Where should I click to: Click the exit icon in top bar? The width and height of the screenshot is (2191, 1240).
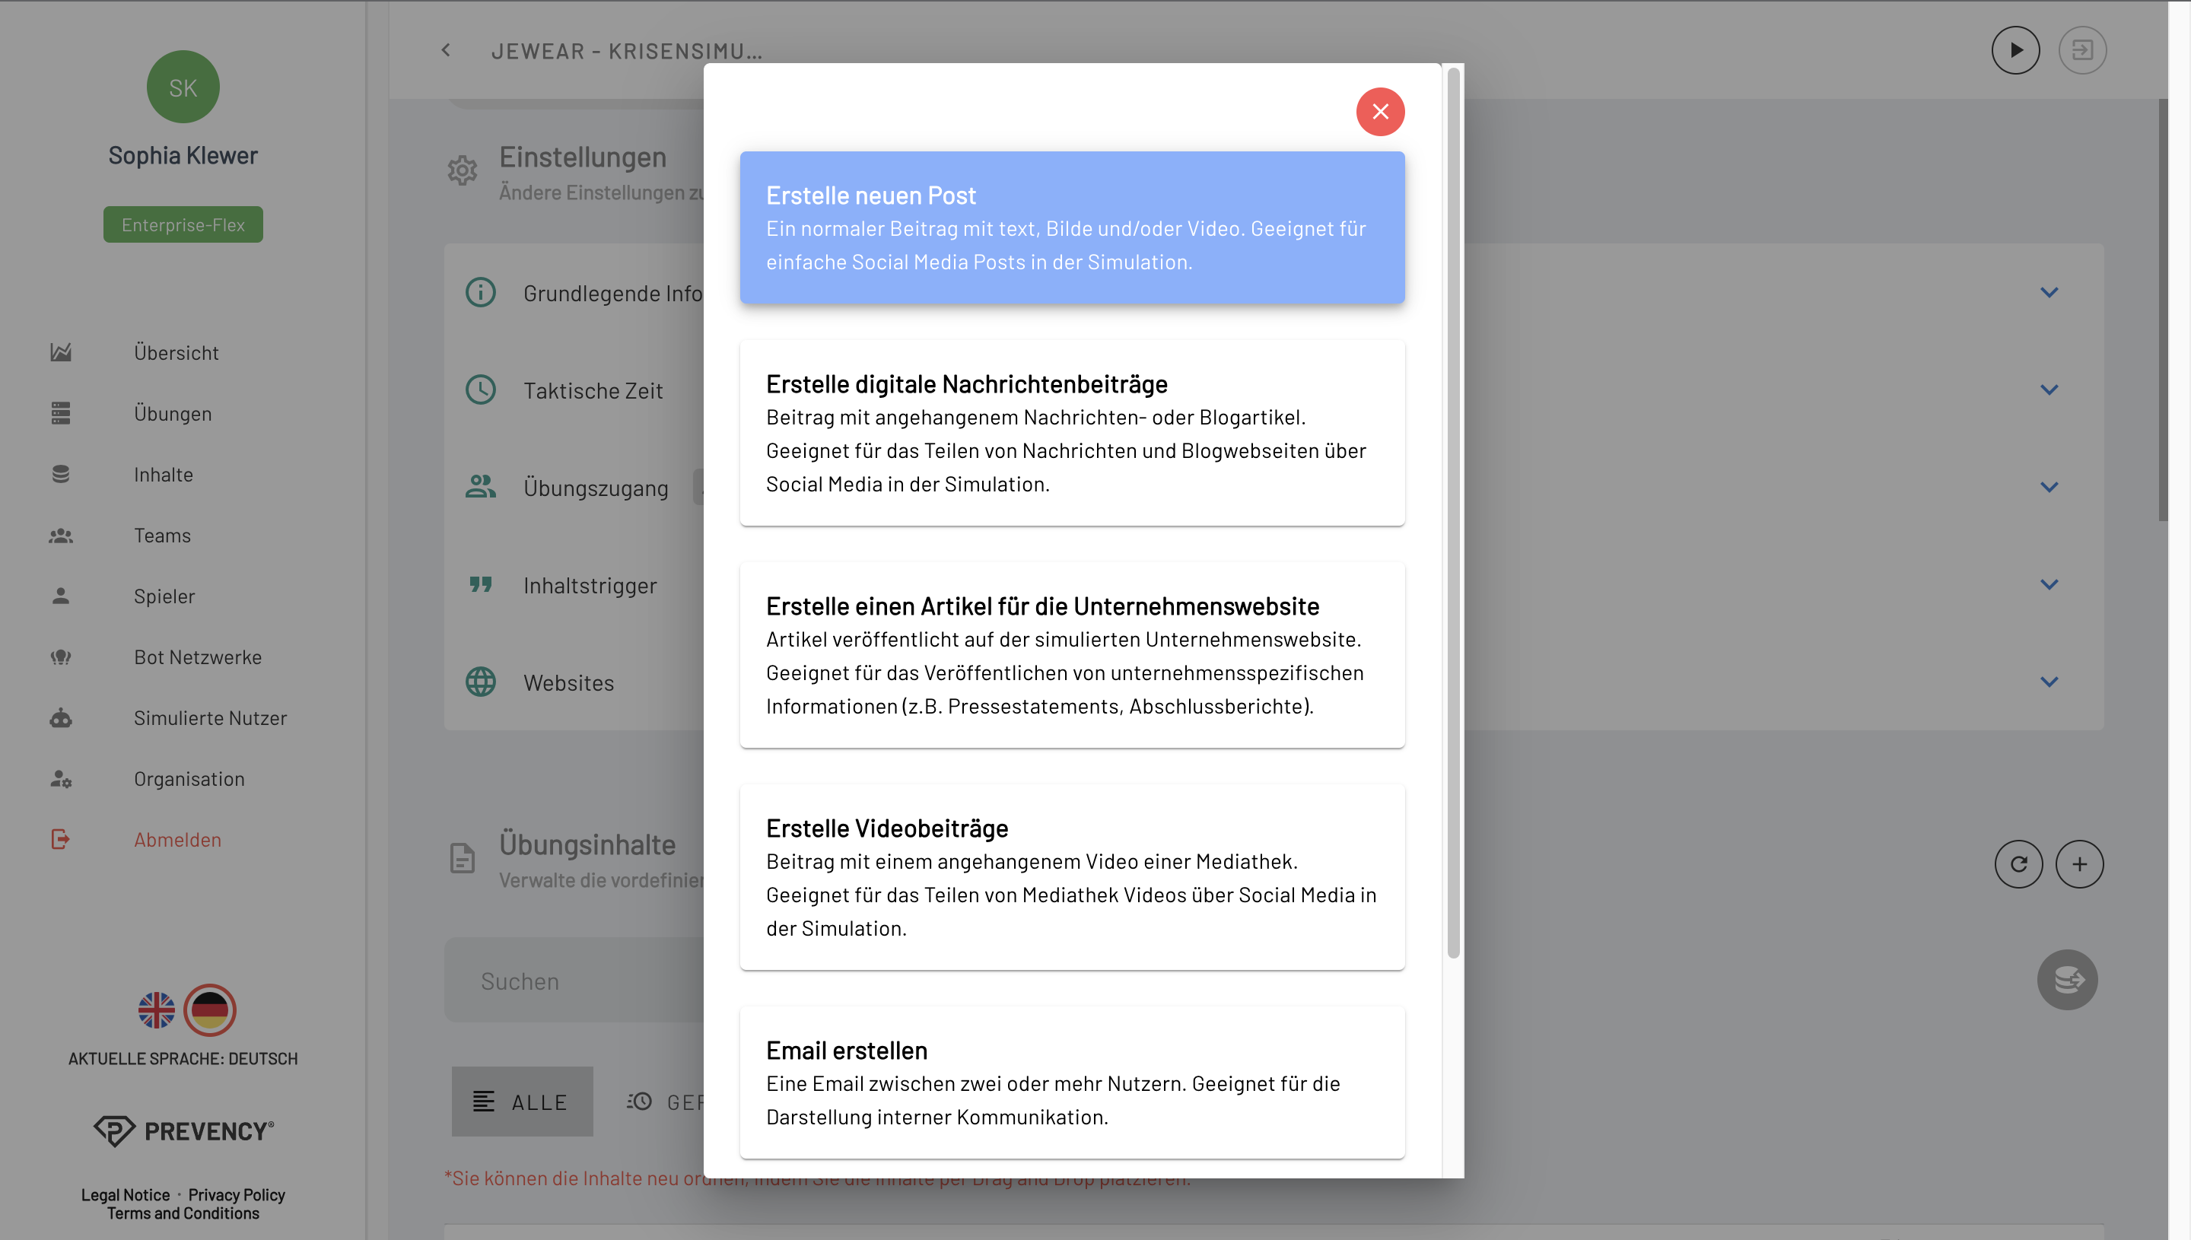[2082, 50]
